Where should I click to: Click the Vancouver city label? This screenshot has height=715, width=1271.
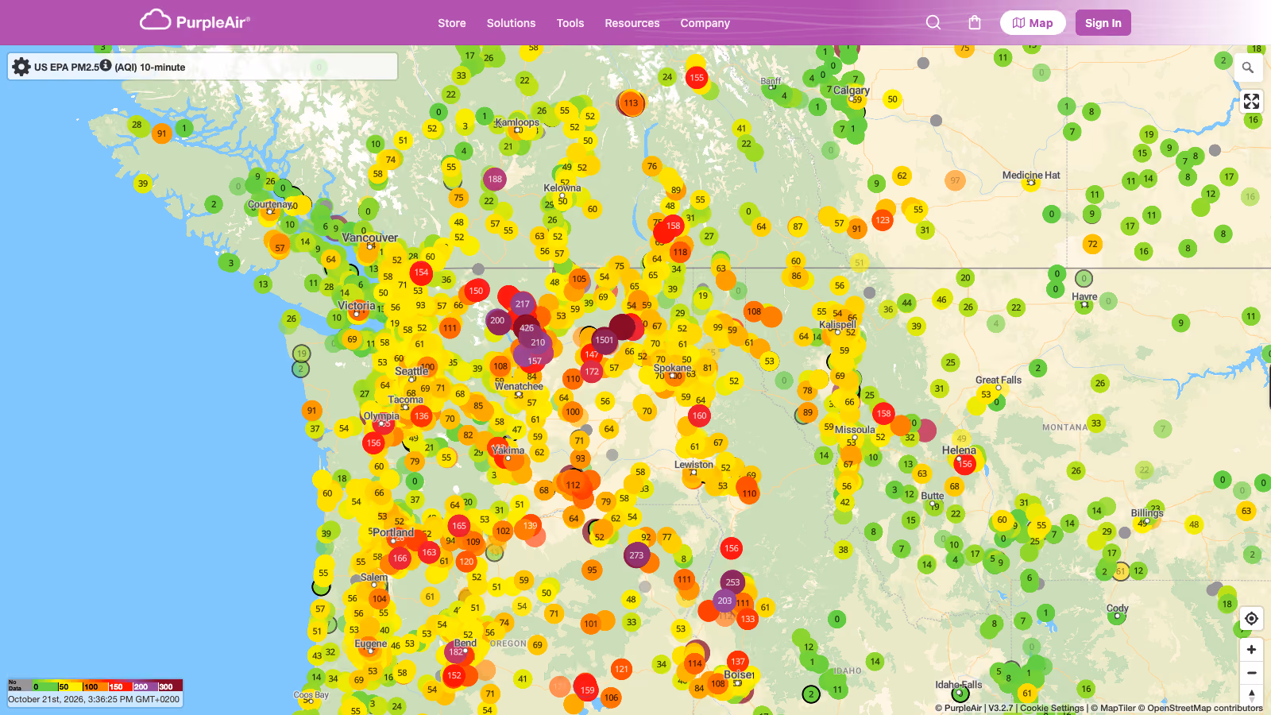pyautogui.click(x=370, y=238)
